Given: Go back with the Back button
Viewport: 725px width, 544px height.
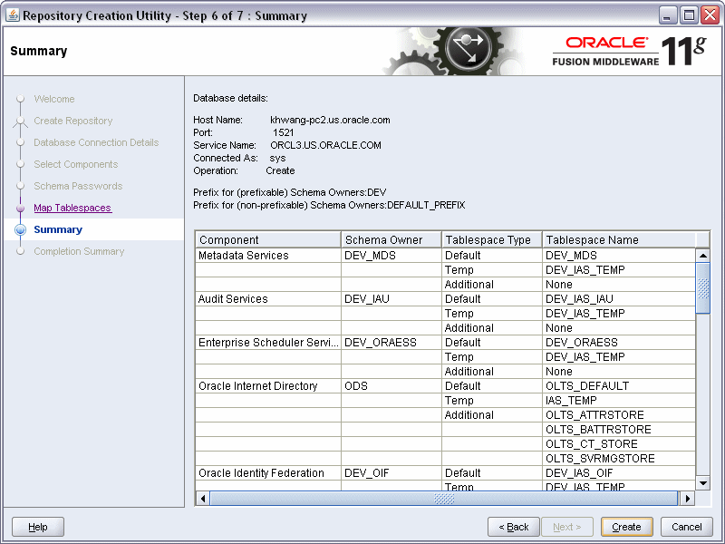Looking at the screenshot, I should [x=513, y=527].
